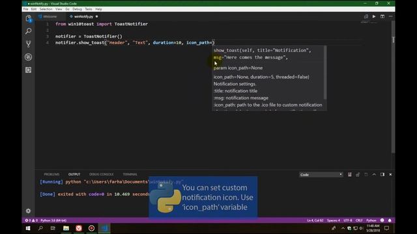Click the duration=10 argument in line 4
The height and width of the screenshot is (234, 417).
(167, 43)
